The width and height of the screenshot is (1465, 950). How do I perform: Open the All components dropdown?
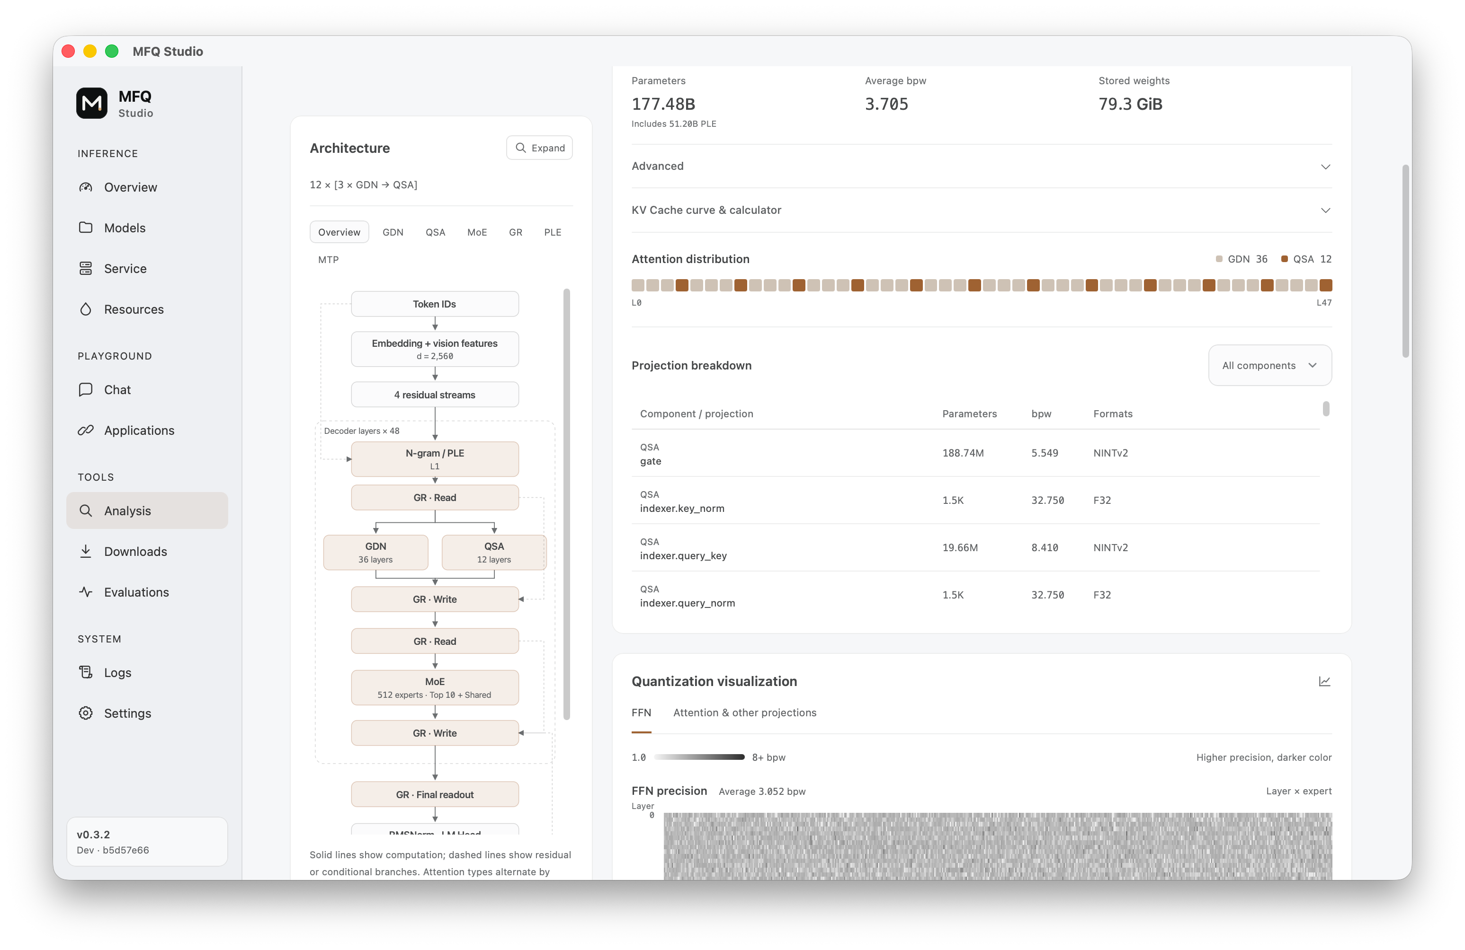pyautogui.click(x=1269, y=365)
